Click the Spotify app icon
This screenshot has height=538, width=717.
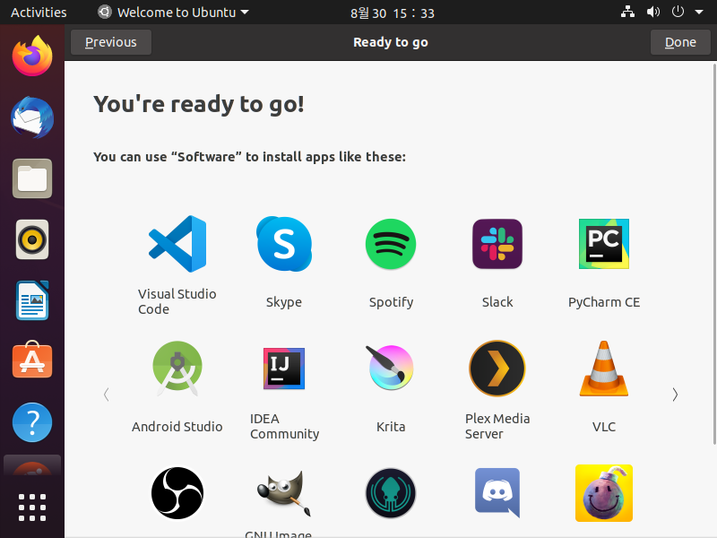click(x=391, y=244)
